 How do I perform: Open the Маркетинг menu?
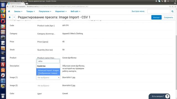(x=61, y=11)
